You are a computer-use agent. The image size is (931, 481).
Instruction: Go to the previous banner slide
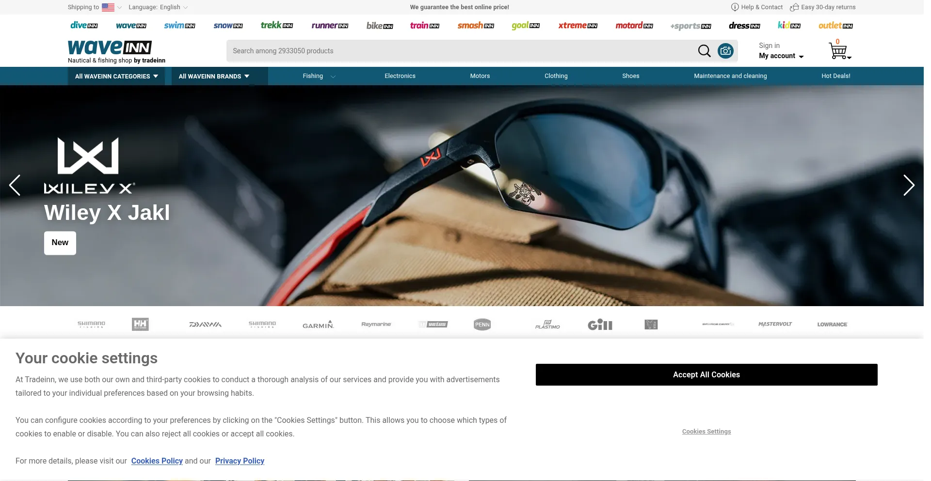pyautogui.click(x=15, y=185)
